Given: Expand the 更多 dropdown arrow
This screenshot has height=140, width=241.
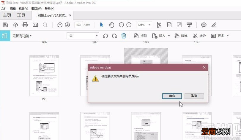Looking at the screenshot, I should coord(228,36).
